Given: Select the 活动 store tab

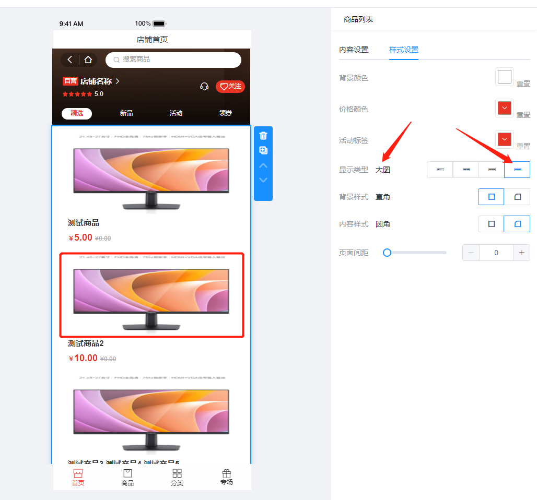Looking at the screenshot, I should (x=176, y=113).
